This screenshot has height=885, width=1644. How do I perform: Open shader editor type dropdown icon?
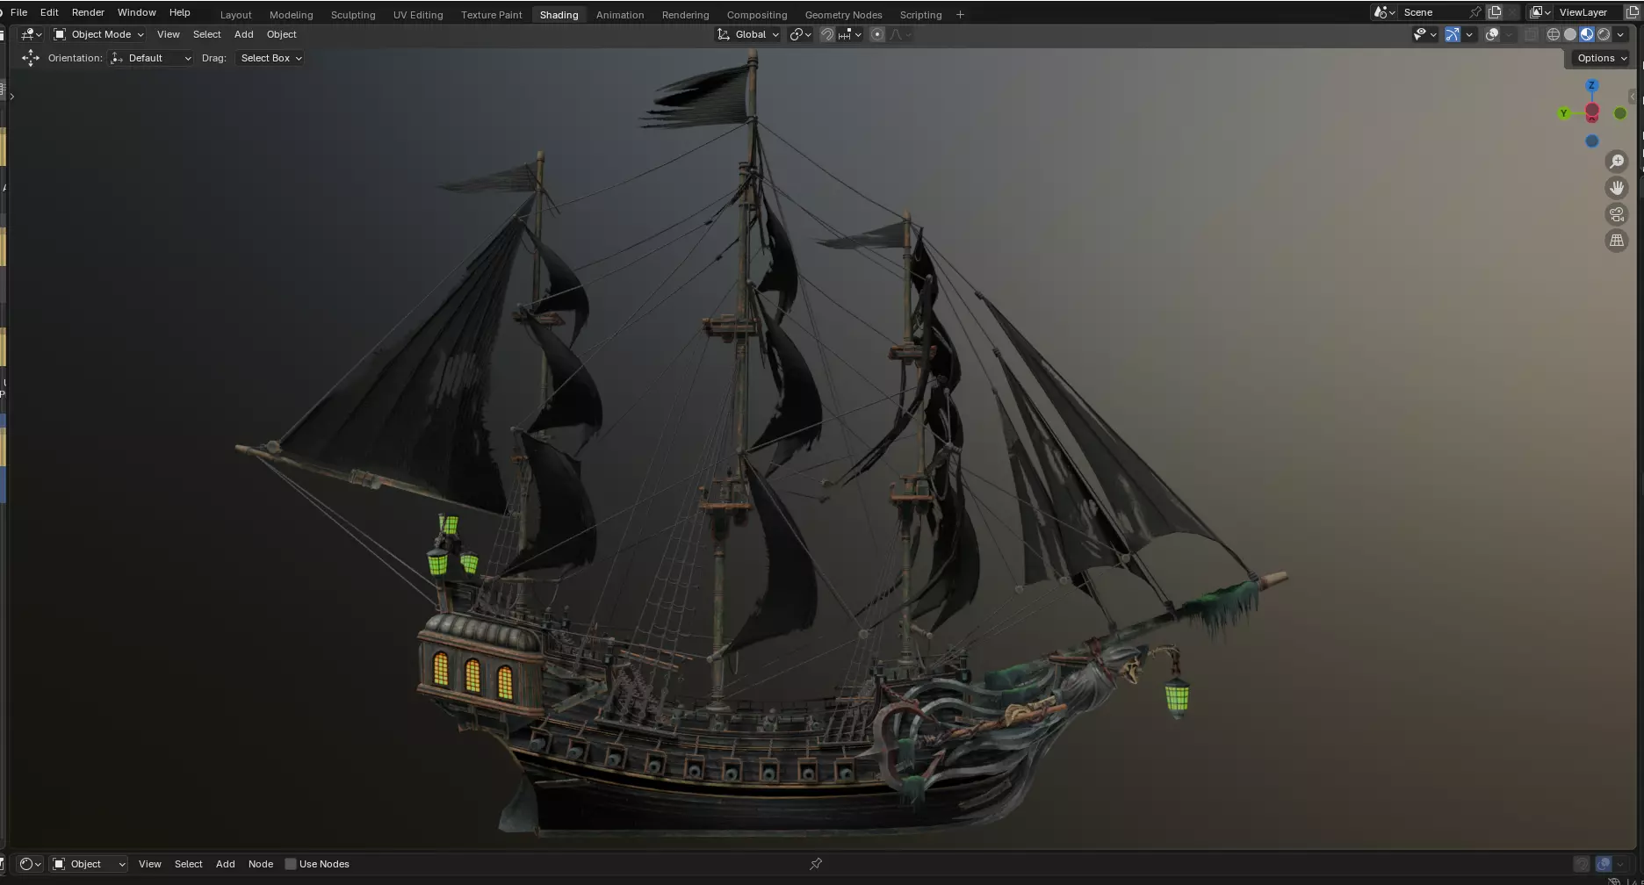coord(30,864)
